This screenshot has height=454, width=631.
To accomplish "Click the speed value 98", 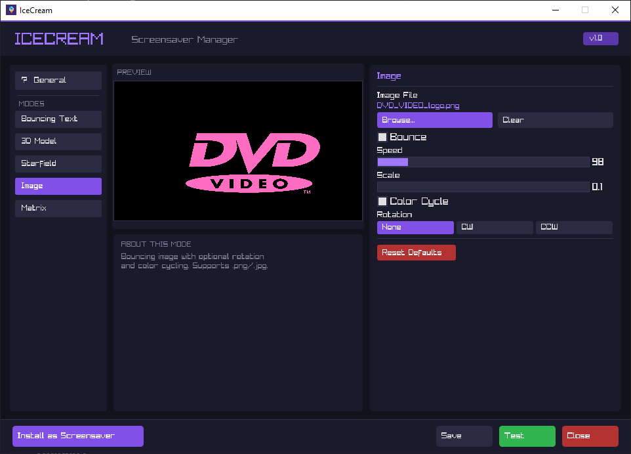I will pos(598,162).
